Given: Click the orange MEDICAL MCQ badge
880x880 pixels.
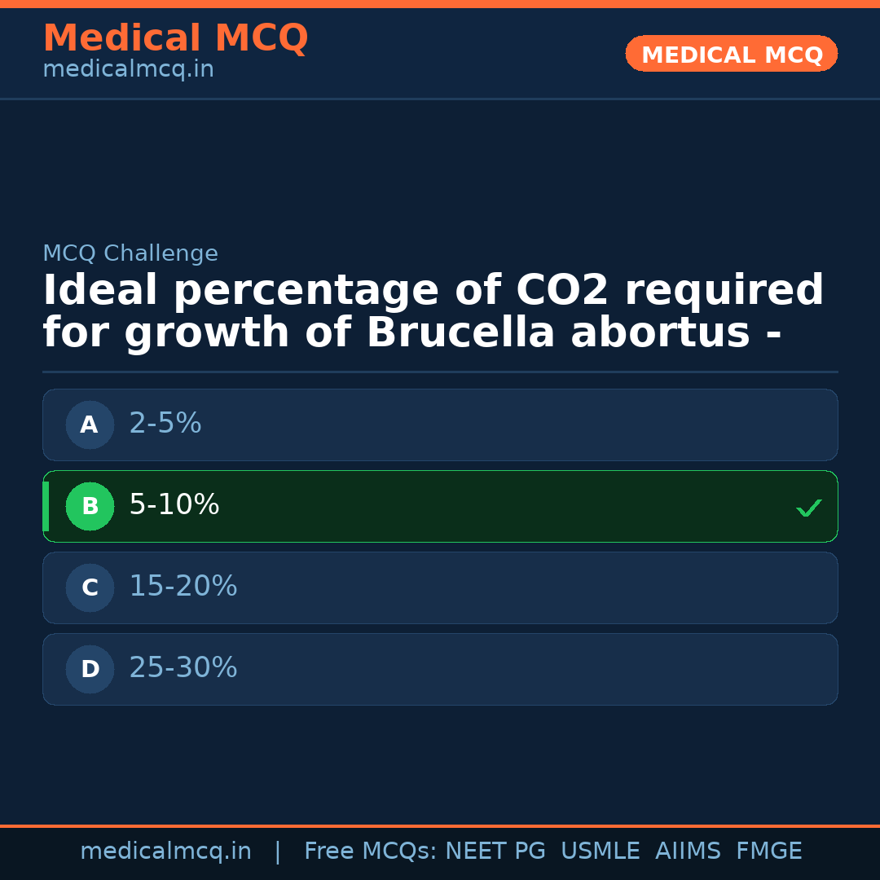Looking at the screenshot, I should [x=731, y=54].
